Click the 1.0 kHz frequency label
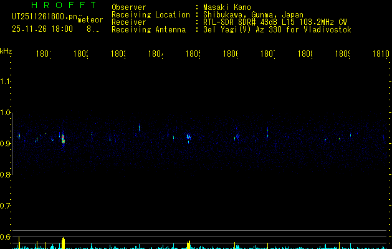 6,113
